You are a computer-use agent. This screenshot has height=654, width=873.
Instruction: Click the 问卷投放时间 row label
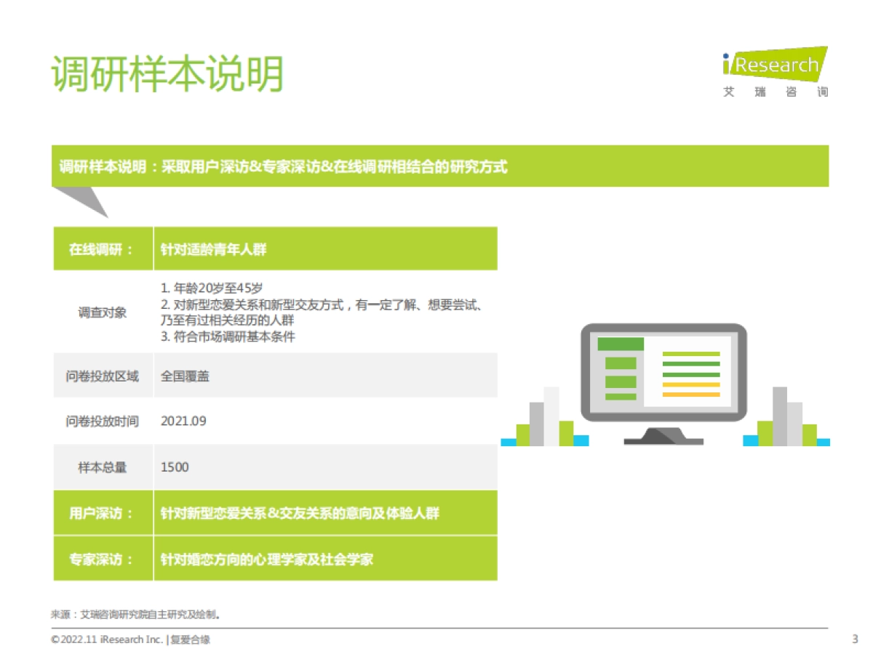[102, 421]
